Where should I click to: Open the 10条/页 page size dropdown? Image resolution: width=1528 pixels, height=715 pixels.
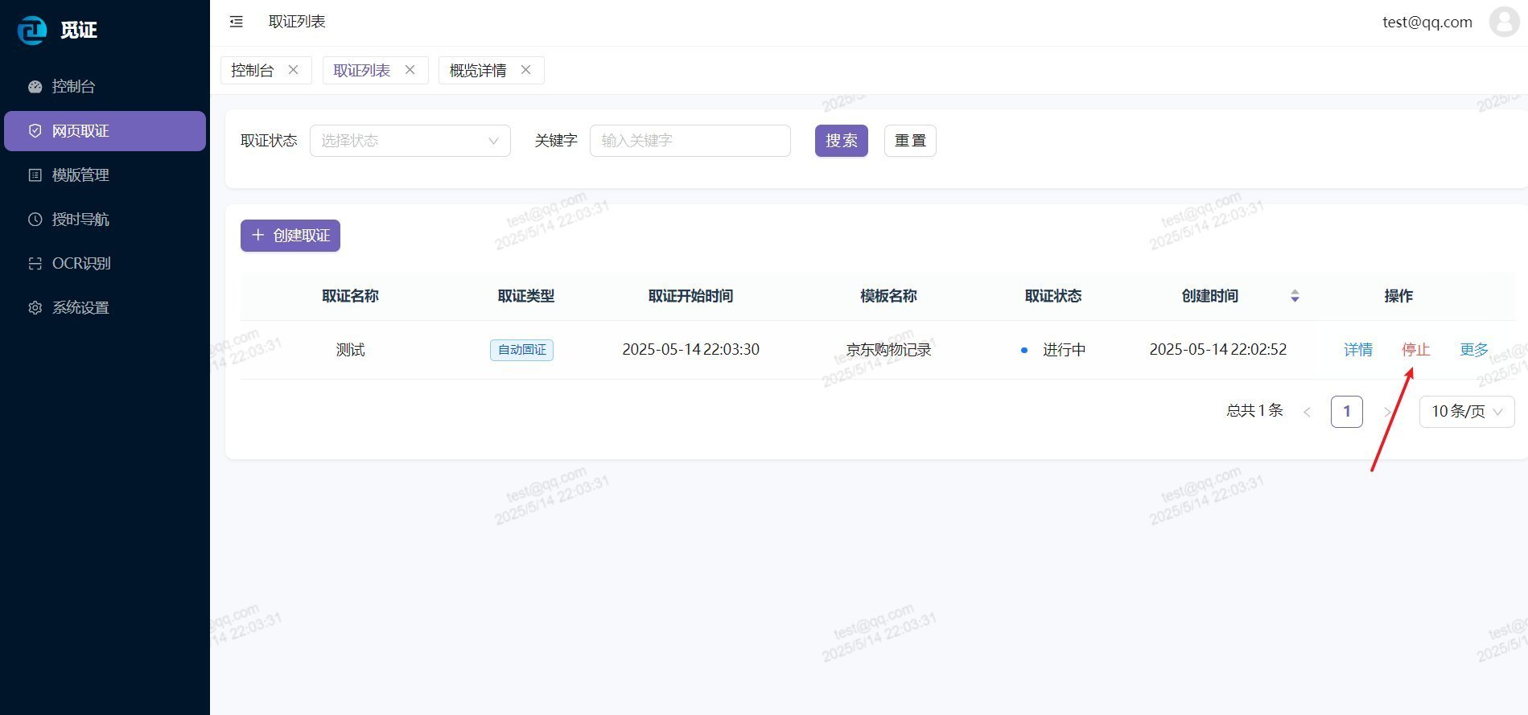1466,412
